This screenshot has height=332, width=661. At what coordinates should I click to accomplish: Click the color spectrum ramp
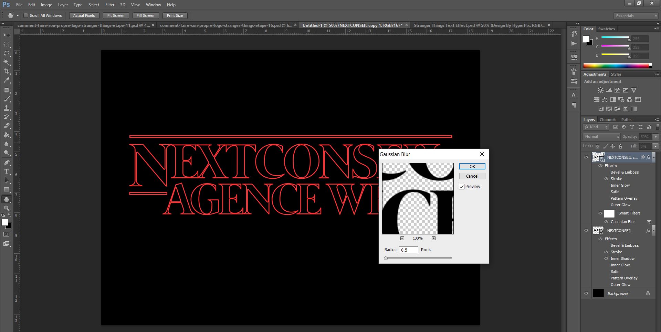[x=617, y=66]
